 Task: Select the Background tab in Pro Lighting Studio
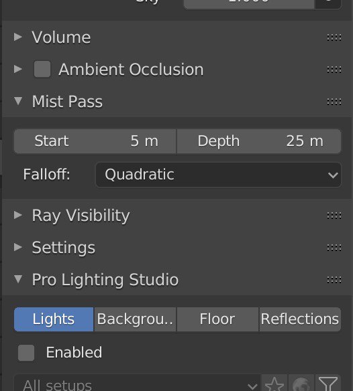(136, 319)
